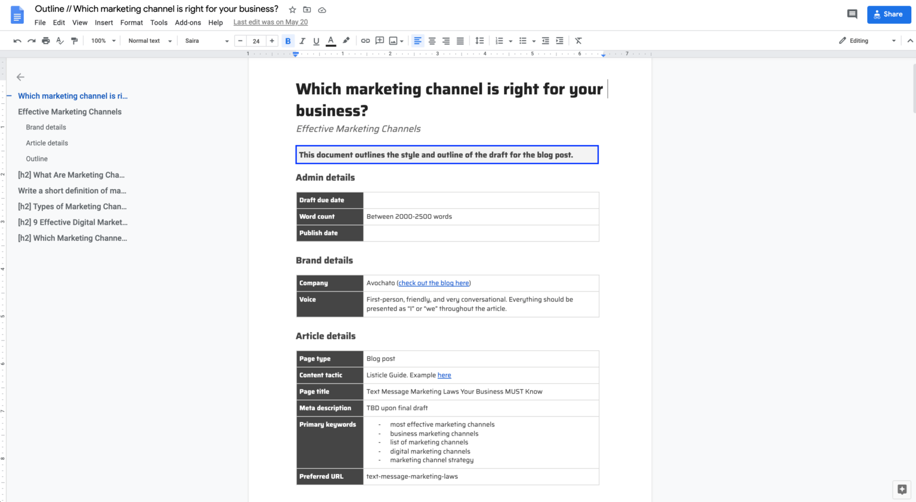Toggle underline formatting
The width and height of the screenshot is (916, 502).
click(316, 41)
